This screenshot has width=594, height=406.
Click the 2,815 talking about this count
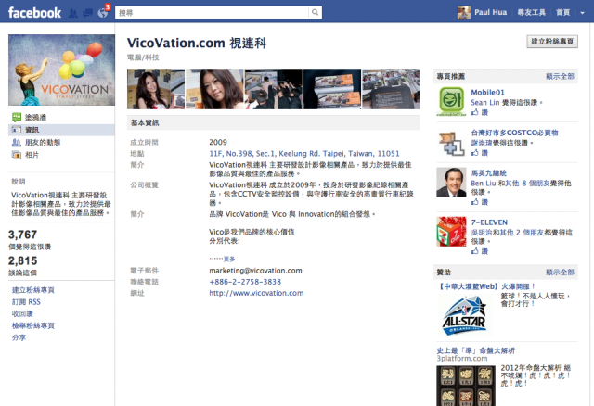(x=22, y=260)
